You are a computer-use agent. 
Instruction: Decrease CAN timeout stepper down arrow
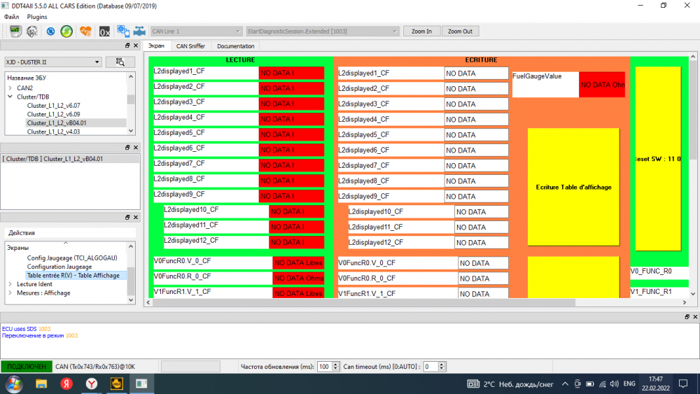coord(442,369)
